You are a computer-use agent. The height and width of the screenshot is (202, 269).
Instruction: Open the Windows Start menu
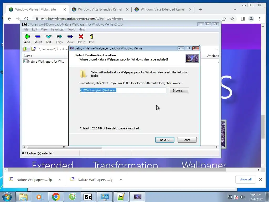7,197
